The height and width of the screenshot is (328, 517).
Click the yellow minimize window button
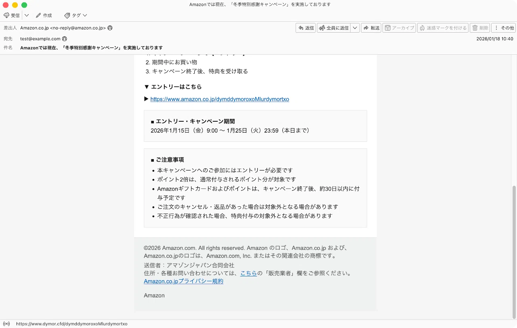[x=15, y=5]
